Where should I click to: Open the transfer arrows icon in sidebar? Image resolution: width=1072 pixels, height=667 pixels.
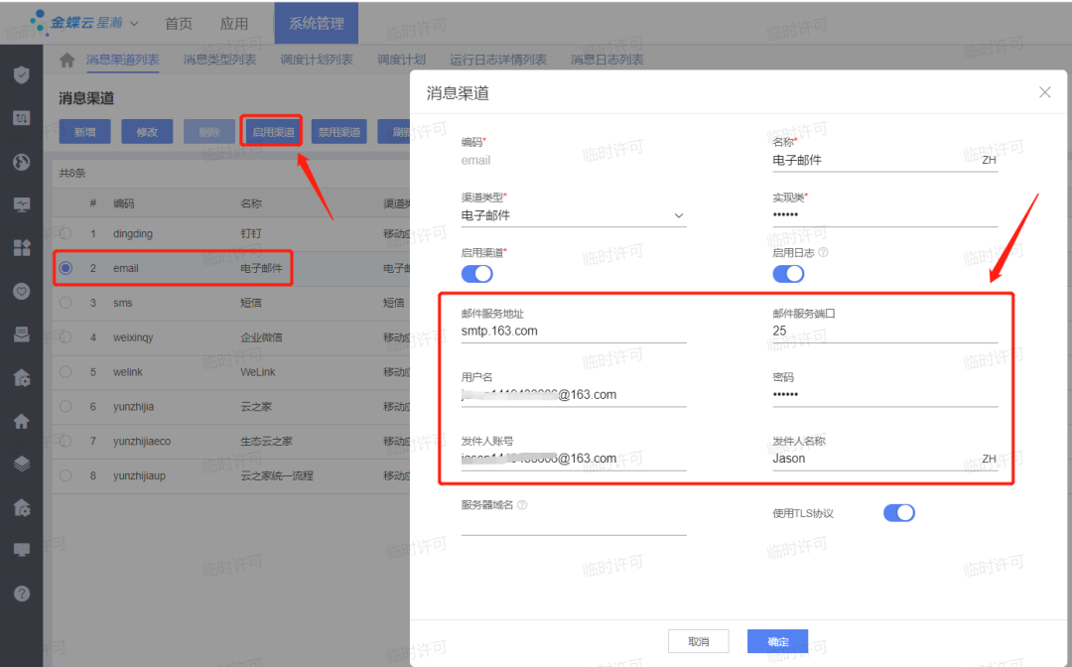[x=21, y=117]
